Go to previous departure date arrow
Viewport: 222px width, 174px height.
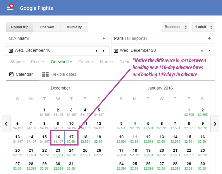[x=96, y=51]
